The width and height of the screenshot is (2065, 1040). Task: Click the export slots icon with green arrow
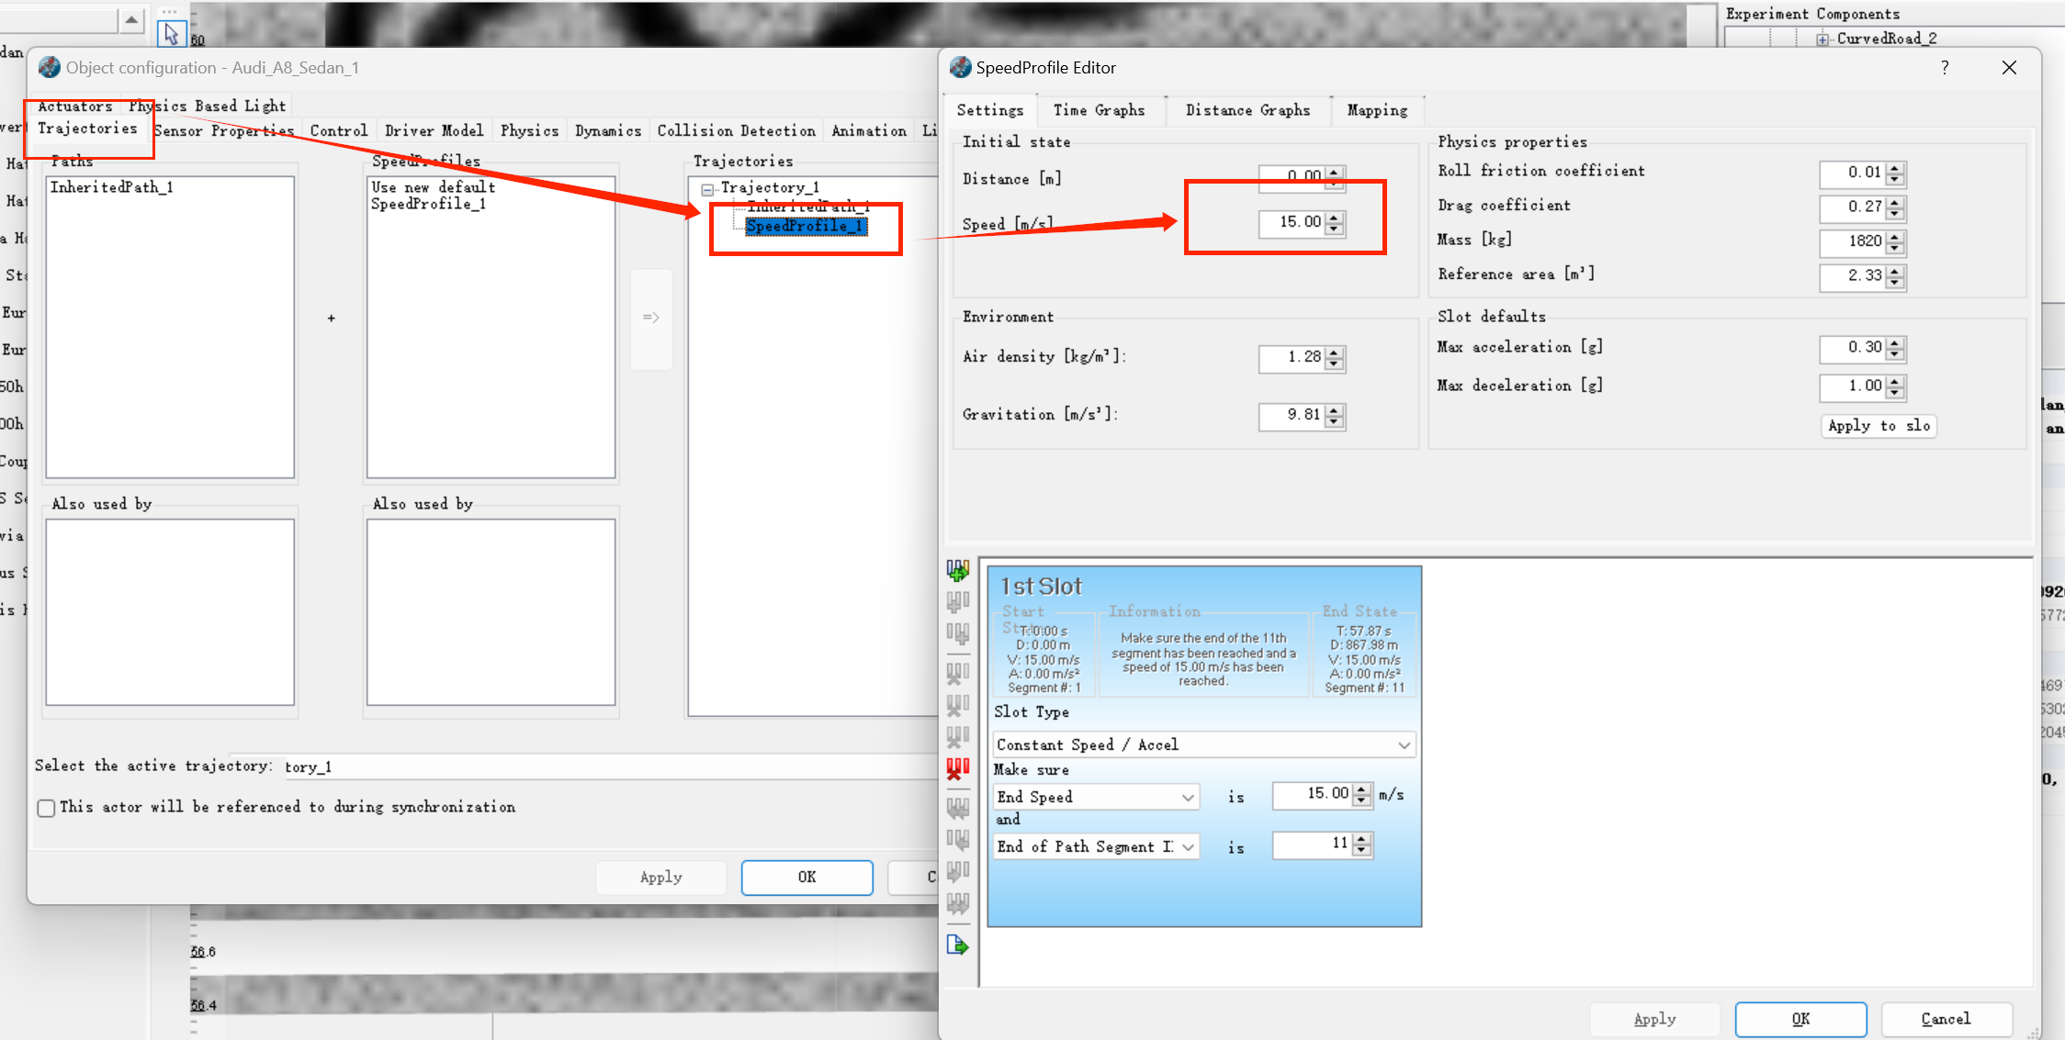tap(957, 945)
